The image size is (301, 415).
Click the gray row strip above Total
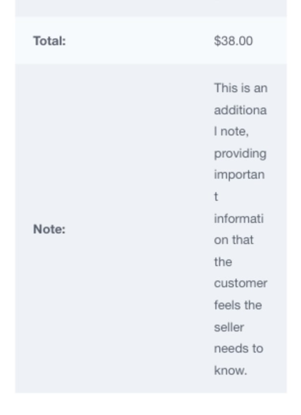(151, 8)
